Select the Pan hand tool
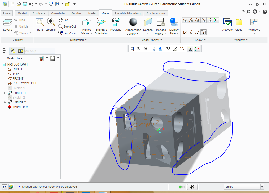269x193 pixels. (x=63, y=20)
